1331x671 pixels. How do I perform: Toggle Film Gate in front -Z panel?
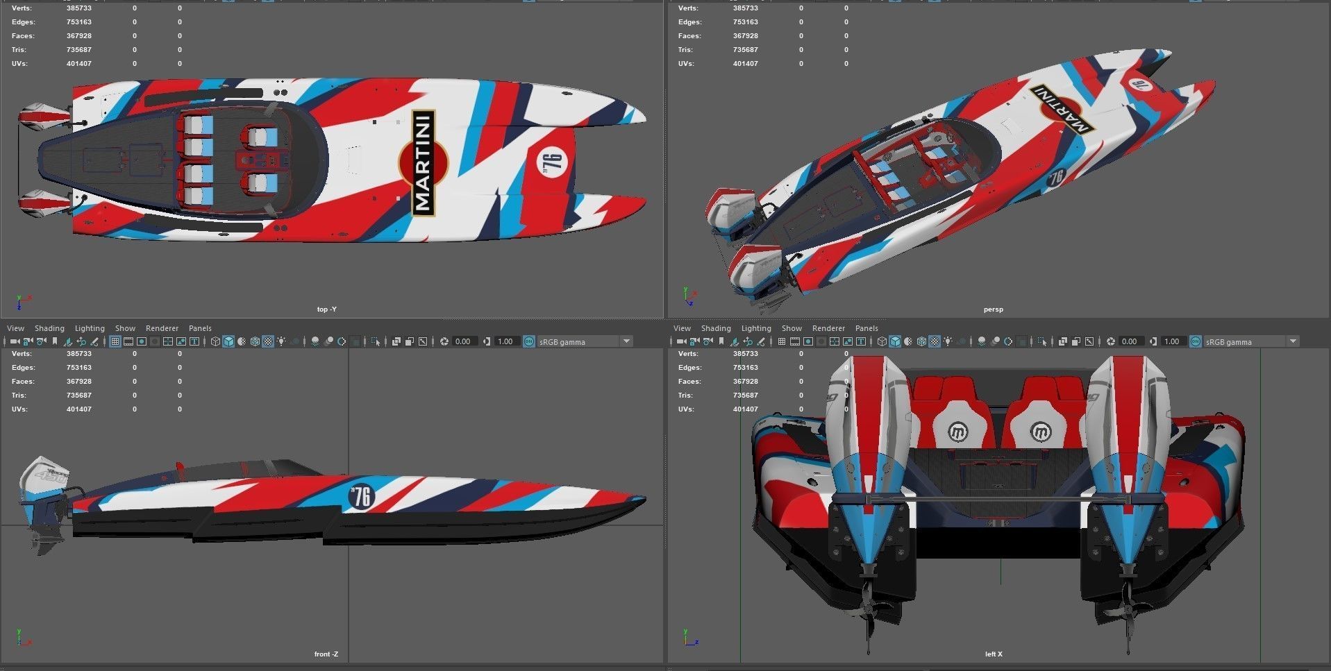pos(128,341)
